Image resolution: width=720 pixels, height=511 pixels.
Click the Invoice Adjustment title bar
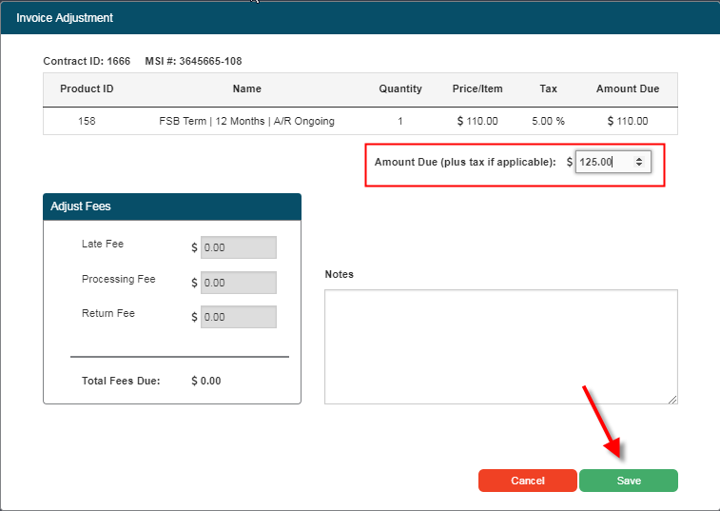[x=360, y=17]
